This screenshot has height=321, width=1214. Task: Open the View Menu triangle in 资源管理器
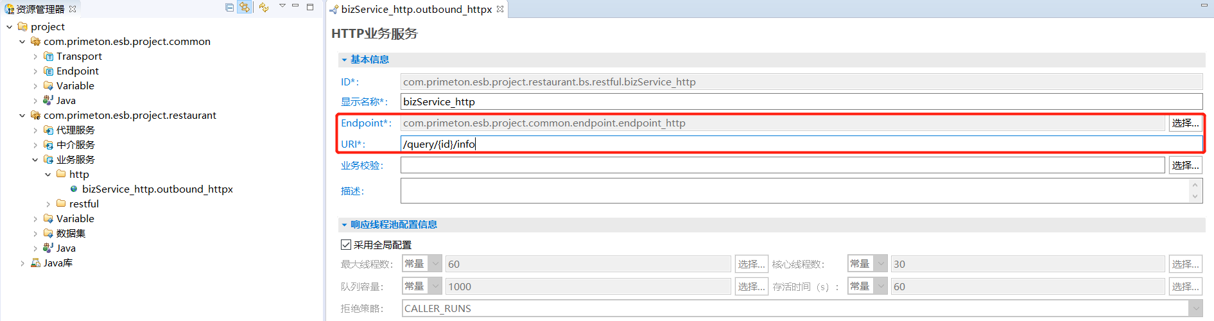[x=282, y=6]
